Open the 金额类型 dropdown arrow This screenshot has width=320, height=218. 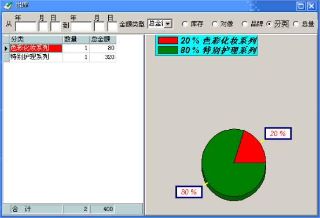pos(168,24)
